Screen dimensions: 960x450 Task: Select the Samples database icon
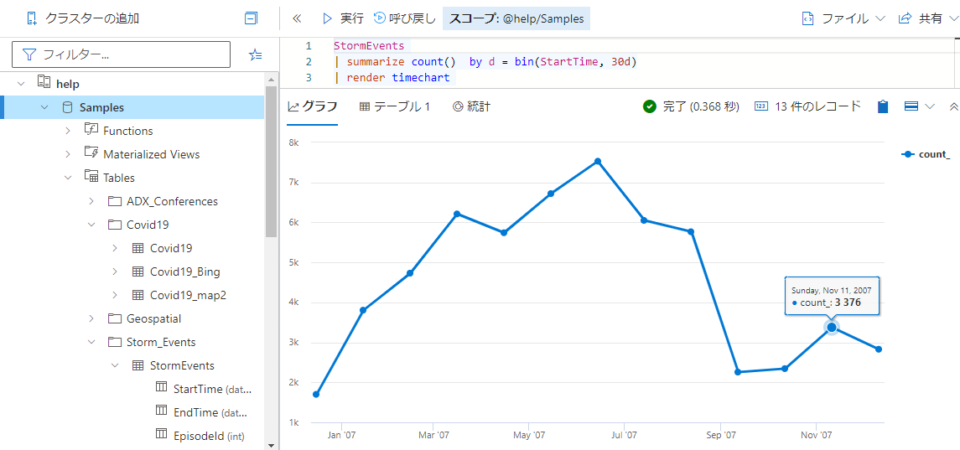67,107
